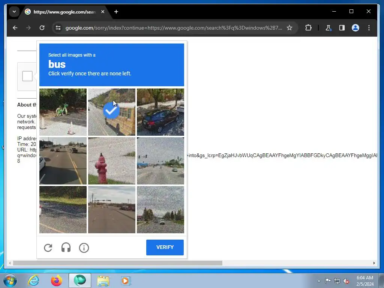The height and width of the screenshot is (288, 384).
Task: Tick the I'm not a robot checkbox
Action: pos(27,76)
